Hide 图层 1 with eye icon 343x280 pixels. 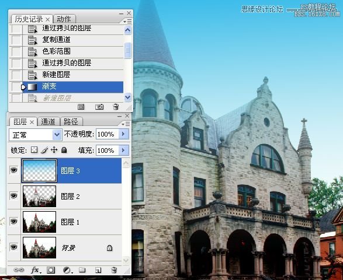14,221
